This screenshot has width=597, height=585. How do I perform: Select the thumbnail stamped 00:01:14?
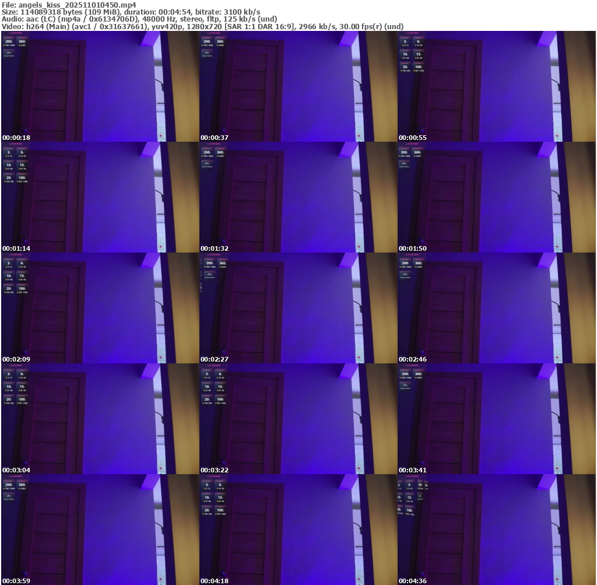100,197
